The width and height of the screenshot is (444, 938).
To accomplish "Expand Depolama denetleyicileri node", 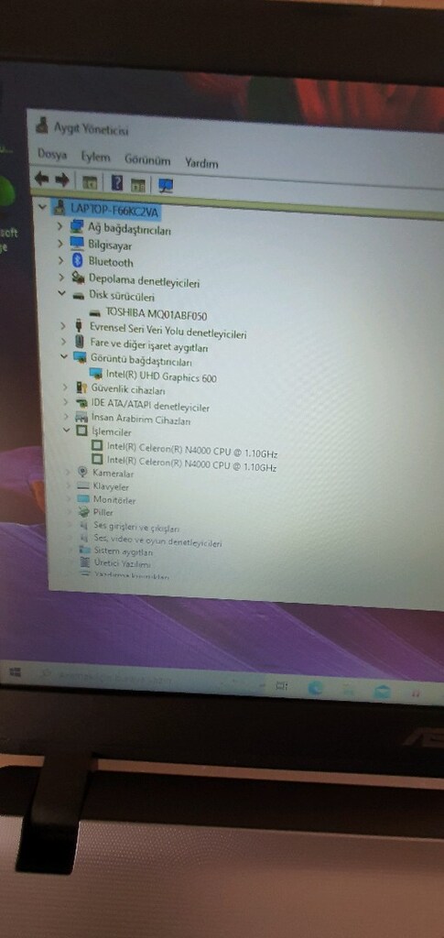I will [x=61, y=277].
